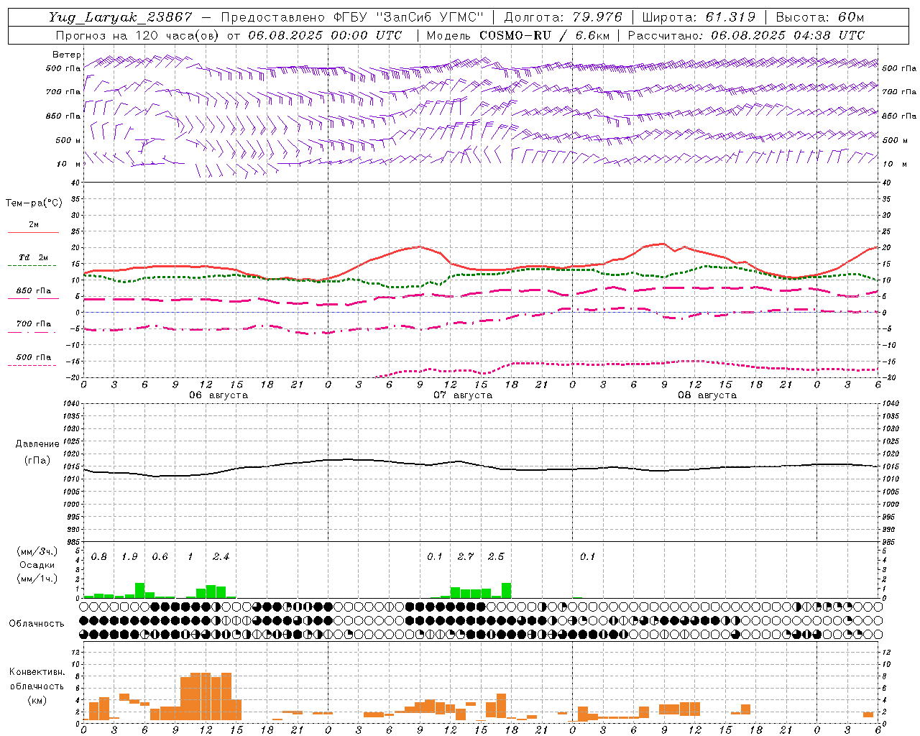Click the dotted line sample under 500 гПа legend

(x=32, y=365)
